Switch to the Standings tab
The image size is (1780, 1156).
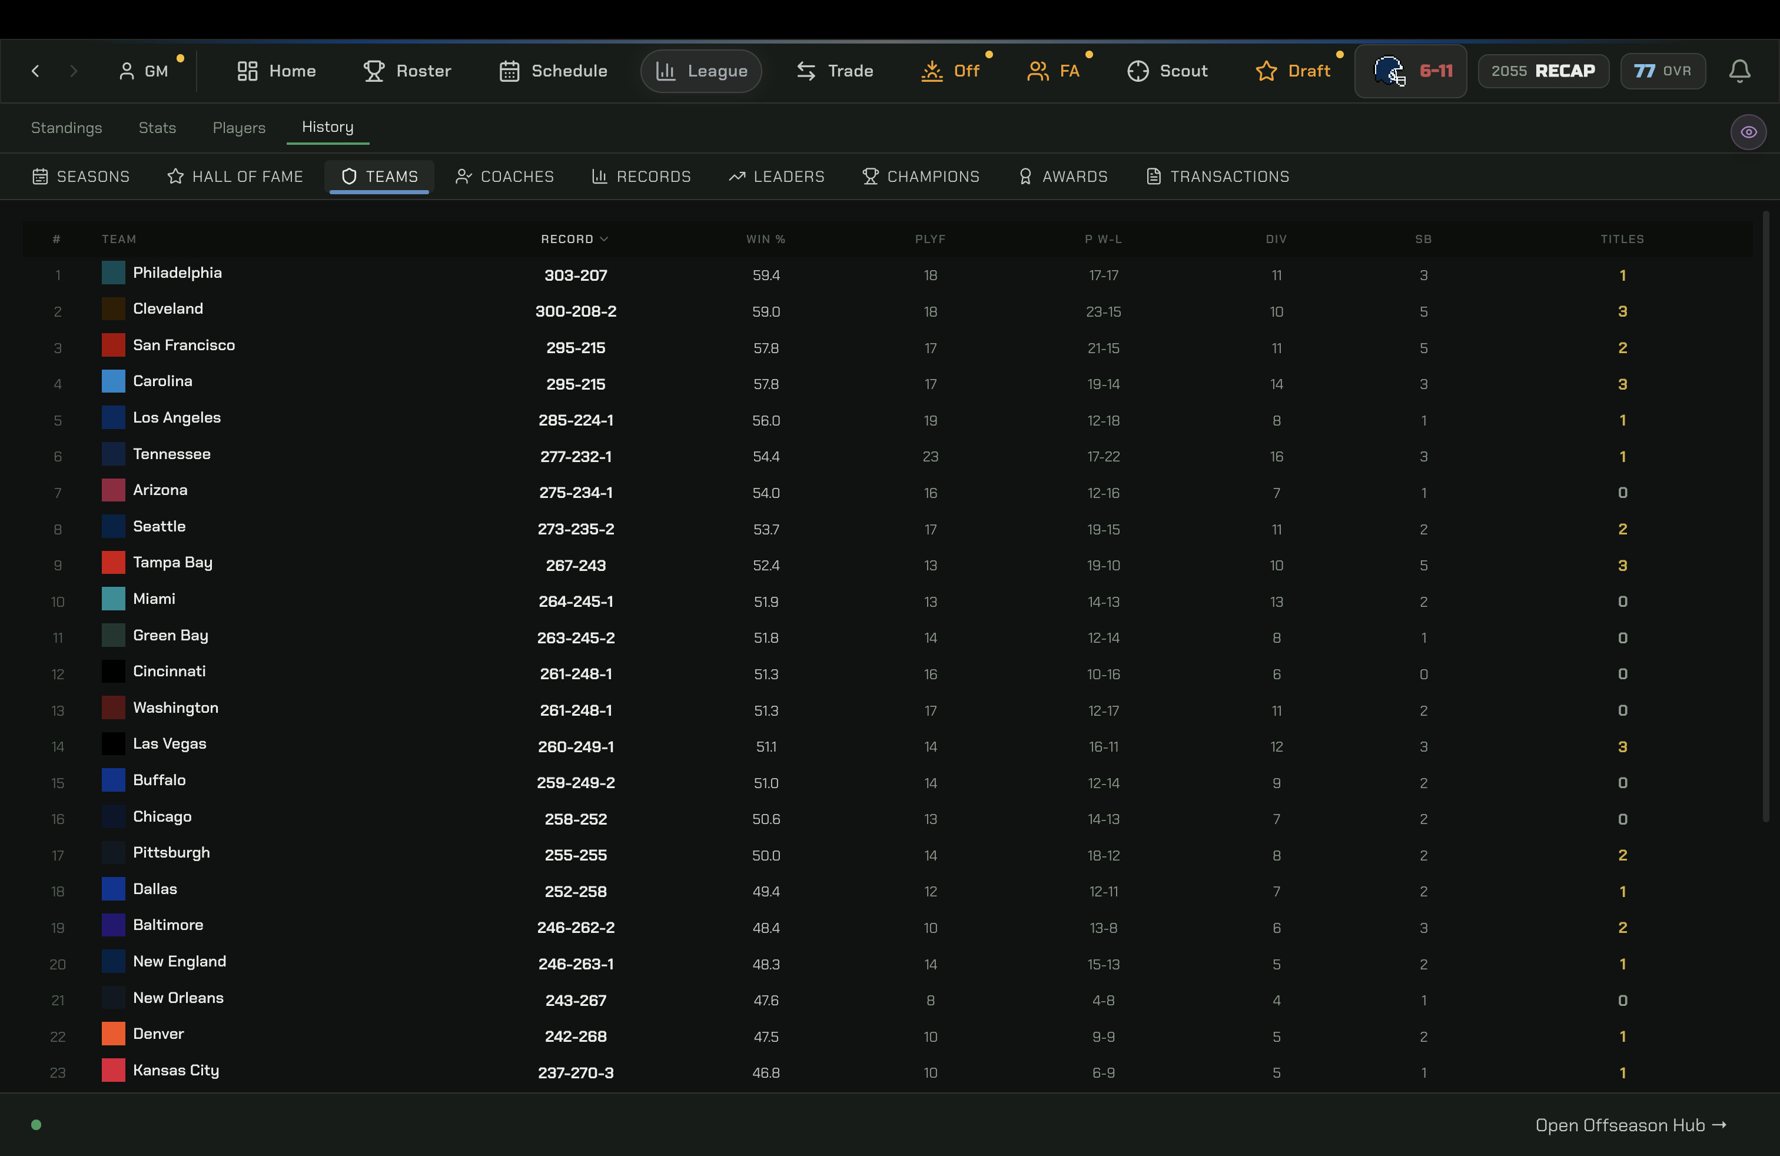(x=67, y=128)
